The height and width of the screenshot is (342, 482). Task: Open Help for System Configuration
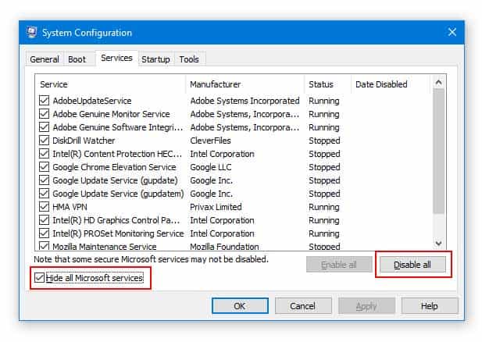pos(430,306)
